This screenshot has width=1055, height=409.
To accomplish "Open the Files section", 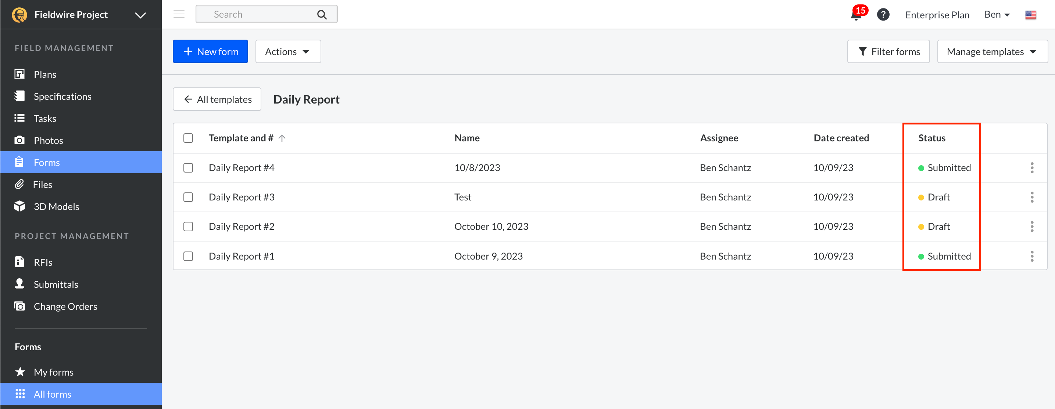I will click(x=42, y=184).
